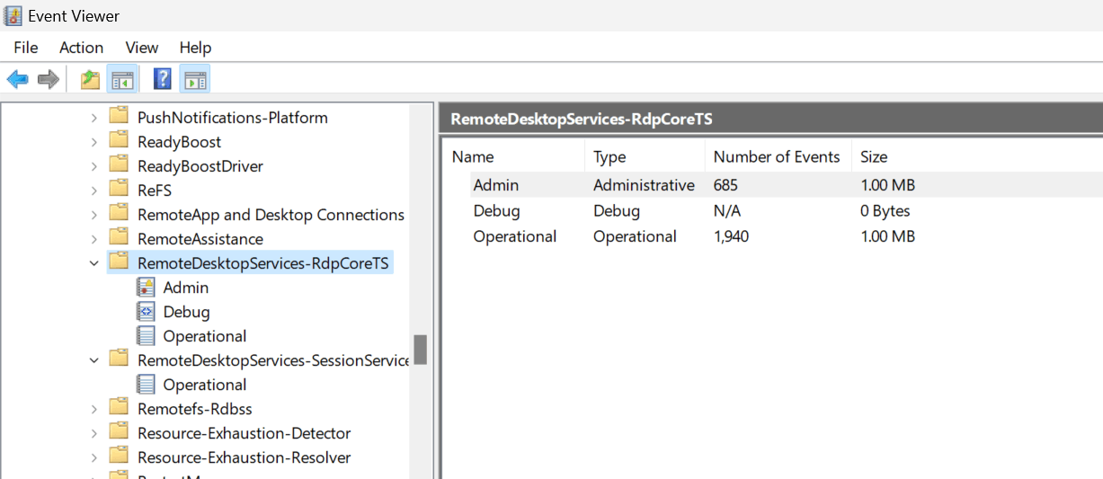The image size is (1103, 479).
Task: Expand the ReadyBoost node
Action: pyautogui.click(x=94, y=142)
